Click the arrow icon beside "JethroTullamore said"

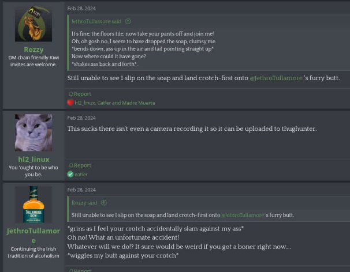click(x=128, y=21)
